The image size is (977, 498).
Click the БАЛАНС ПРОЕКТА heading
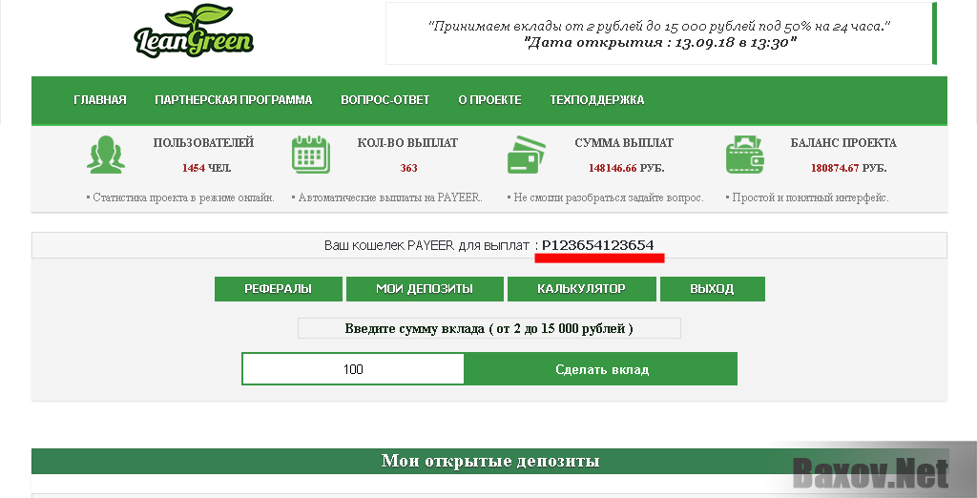pyautogui.click(x=843, y=143)
